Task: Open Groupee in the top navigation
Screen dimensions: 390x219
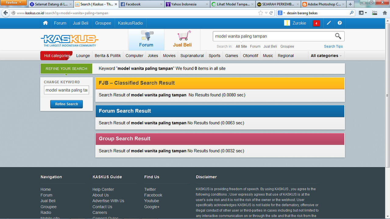Action: tap(103, 23)
